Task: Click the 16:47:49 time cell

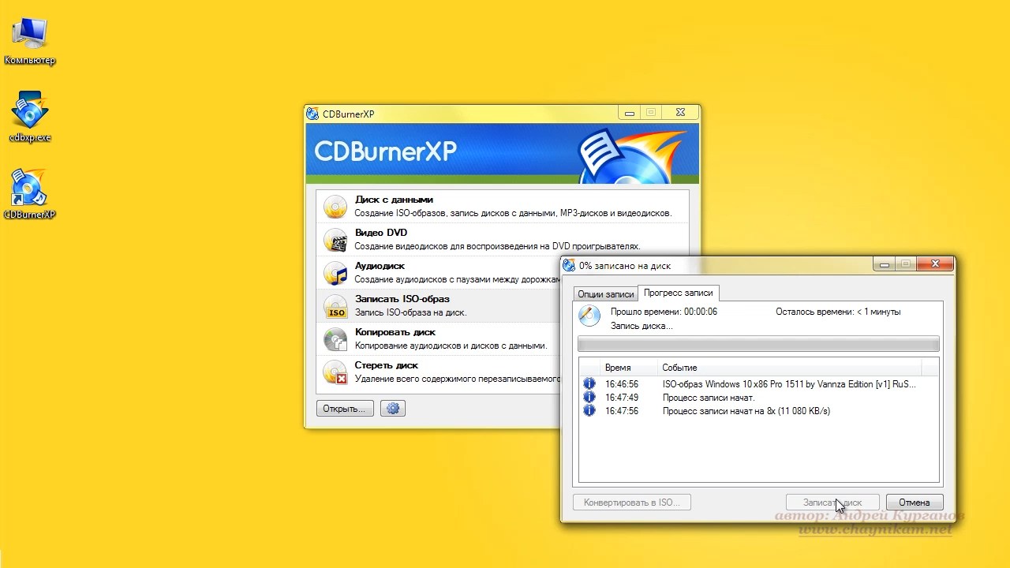Action: (622, 398)
